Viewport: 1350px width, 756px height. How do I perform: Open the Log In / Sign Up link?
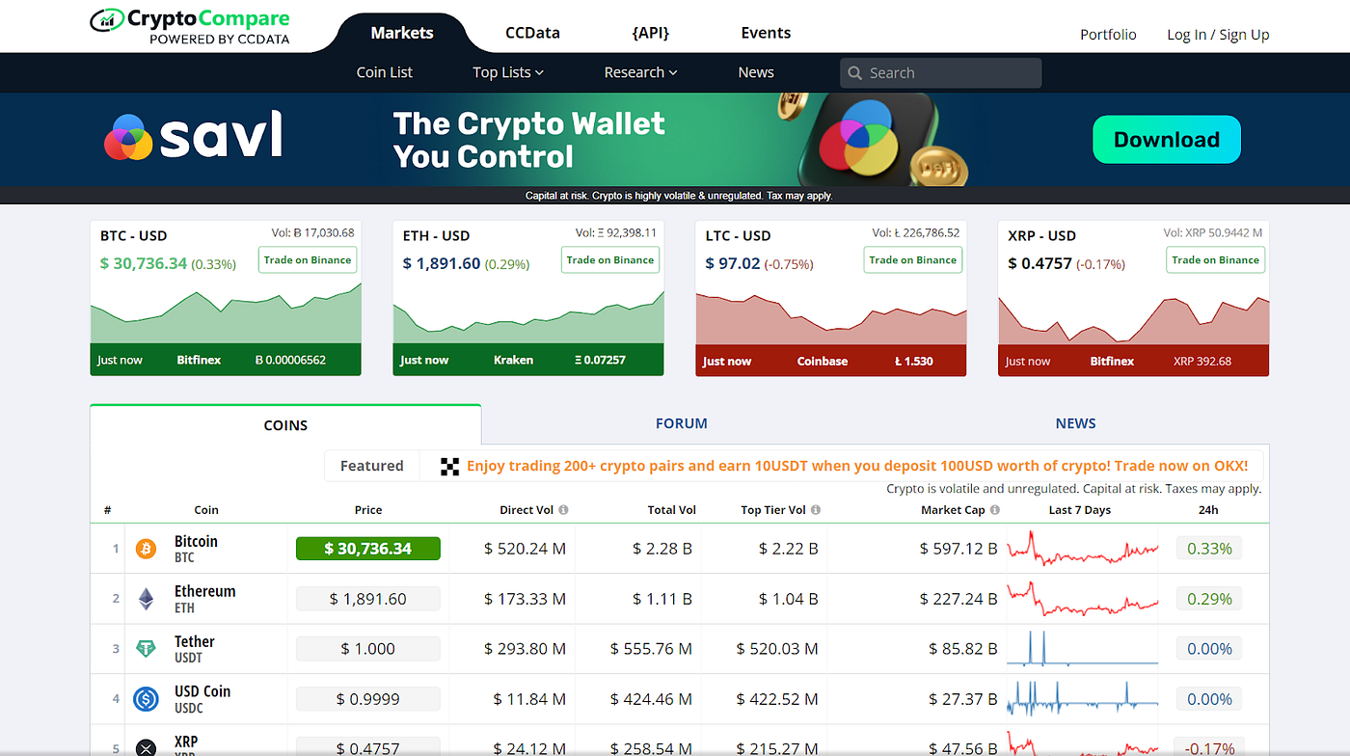1218,34
